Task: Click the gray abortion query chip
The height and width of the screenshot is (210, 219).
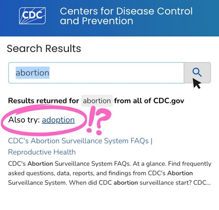Action: [x=97, y=101]
